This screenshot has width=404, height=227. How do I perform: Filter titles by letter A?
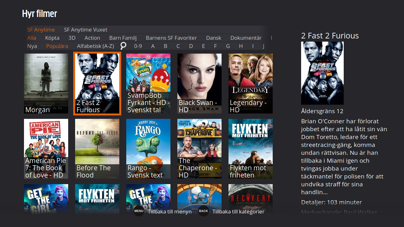coord(153,46)
